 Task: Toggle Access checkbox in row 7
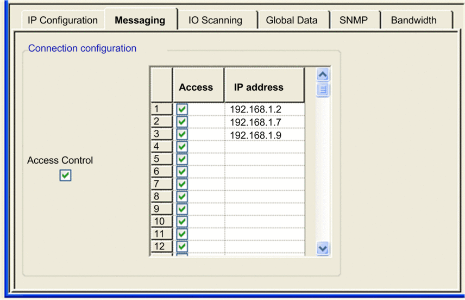point(182,184)
